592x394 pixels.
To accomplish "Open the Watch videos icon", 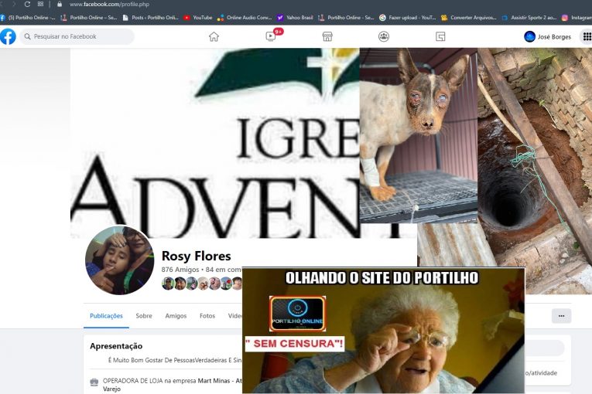I will 271,36.
